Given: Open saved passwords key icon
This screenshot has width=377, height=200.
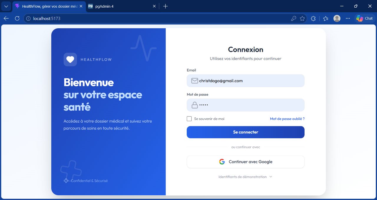Looking at the screenshot, I should click(x=294, y=19).
